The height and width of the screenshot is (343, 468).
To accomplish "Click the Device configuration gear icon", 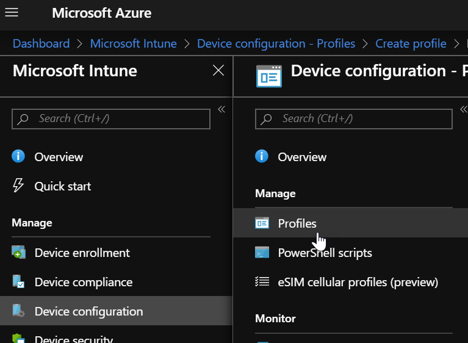I will tap(18, 311).
